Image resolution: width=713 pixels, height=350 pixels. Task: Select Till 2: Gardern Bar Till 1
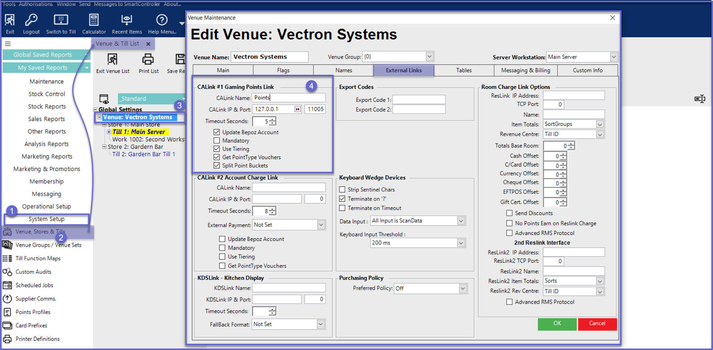click(x=144, y=154)
